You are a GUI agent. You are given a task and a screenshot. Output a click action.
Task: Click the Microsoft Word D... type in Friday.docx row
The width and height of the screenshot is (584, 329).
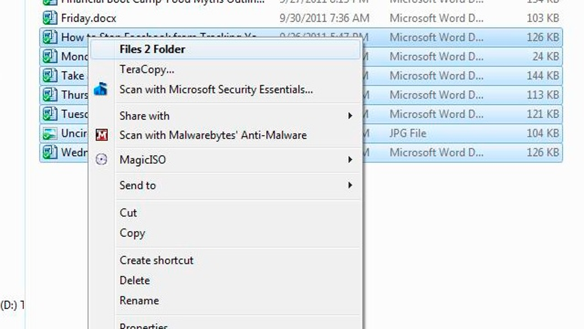point(437,18)
